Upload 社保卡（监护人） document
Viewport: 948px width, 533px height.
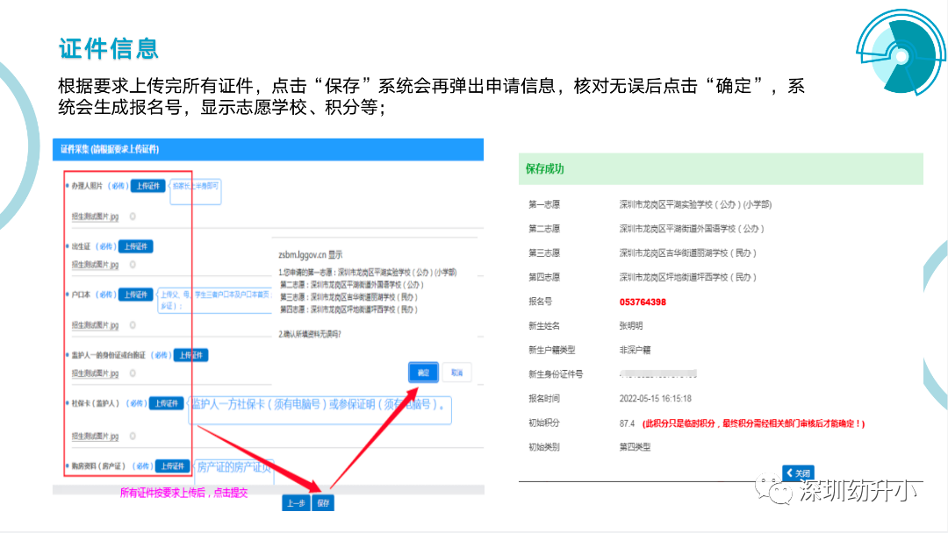point(166,403)
